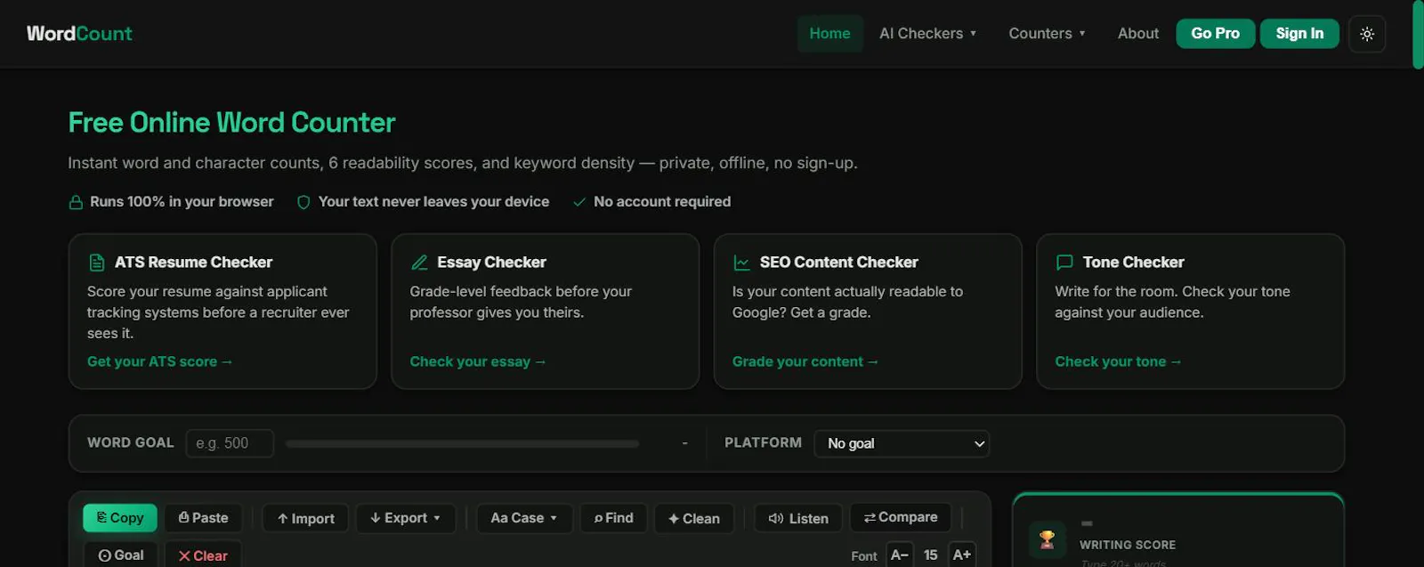Screen dimensions: 1424x567
Task: Click the SEO Content Checker card title
Action: point(838,263)
